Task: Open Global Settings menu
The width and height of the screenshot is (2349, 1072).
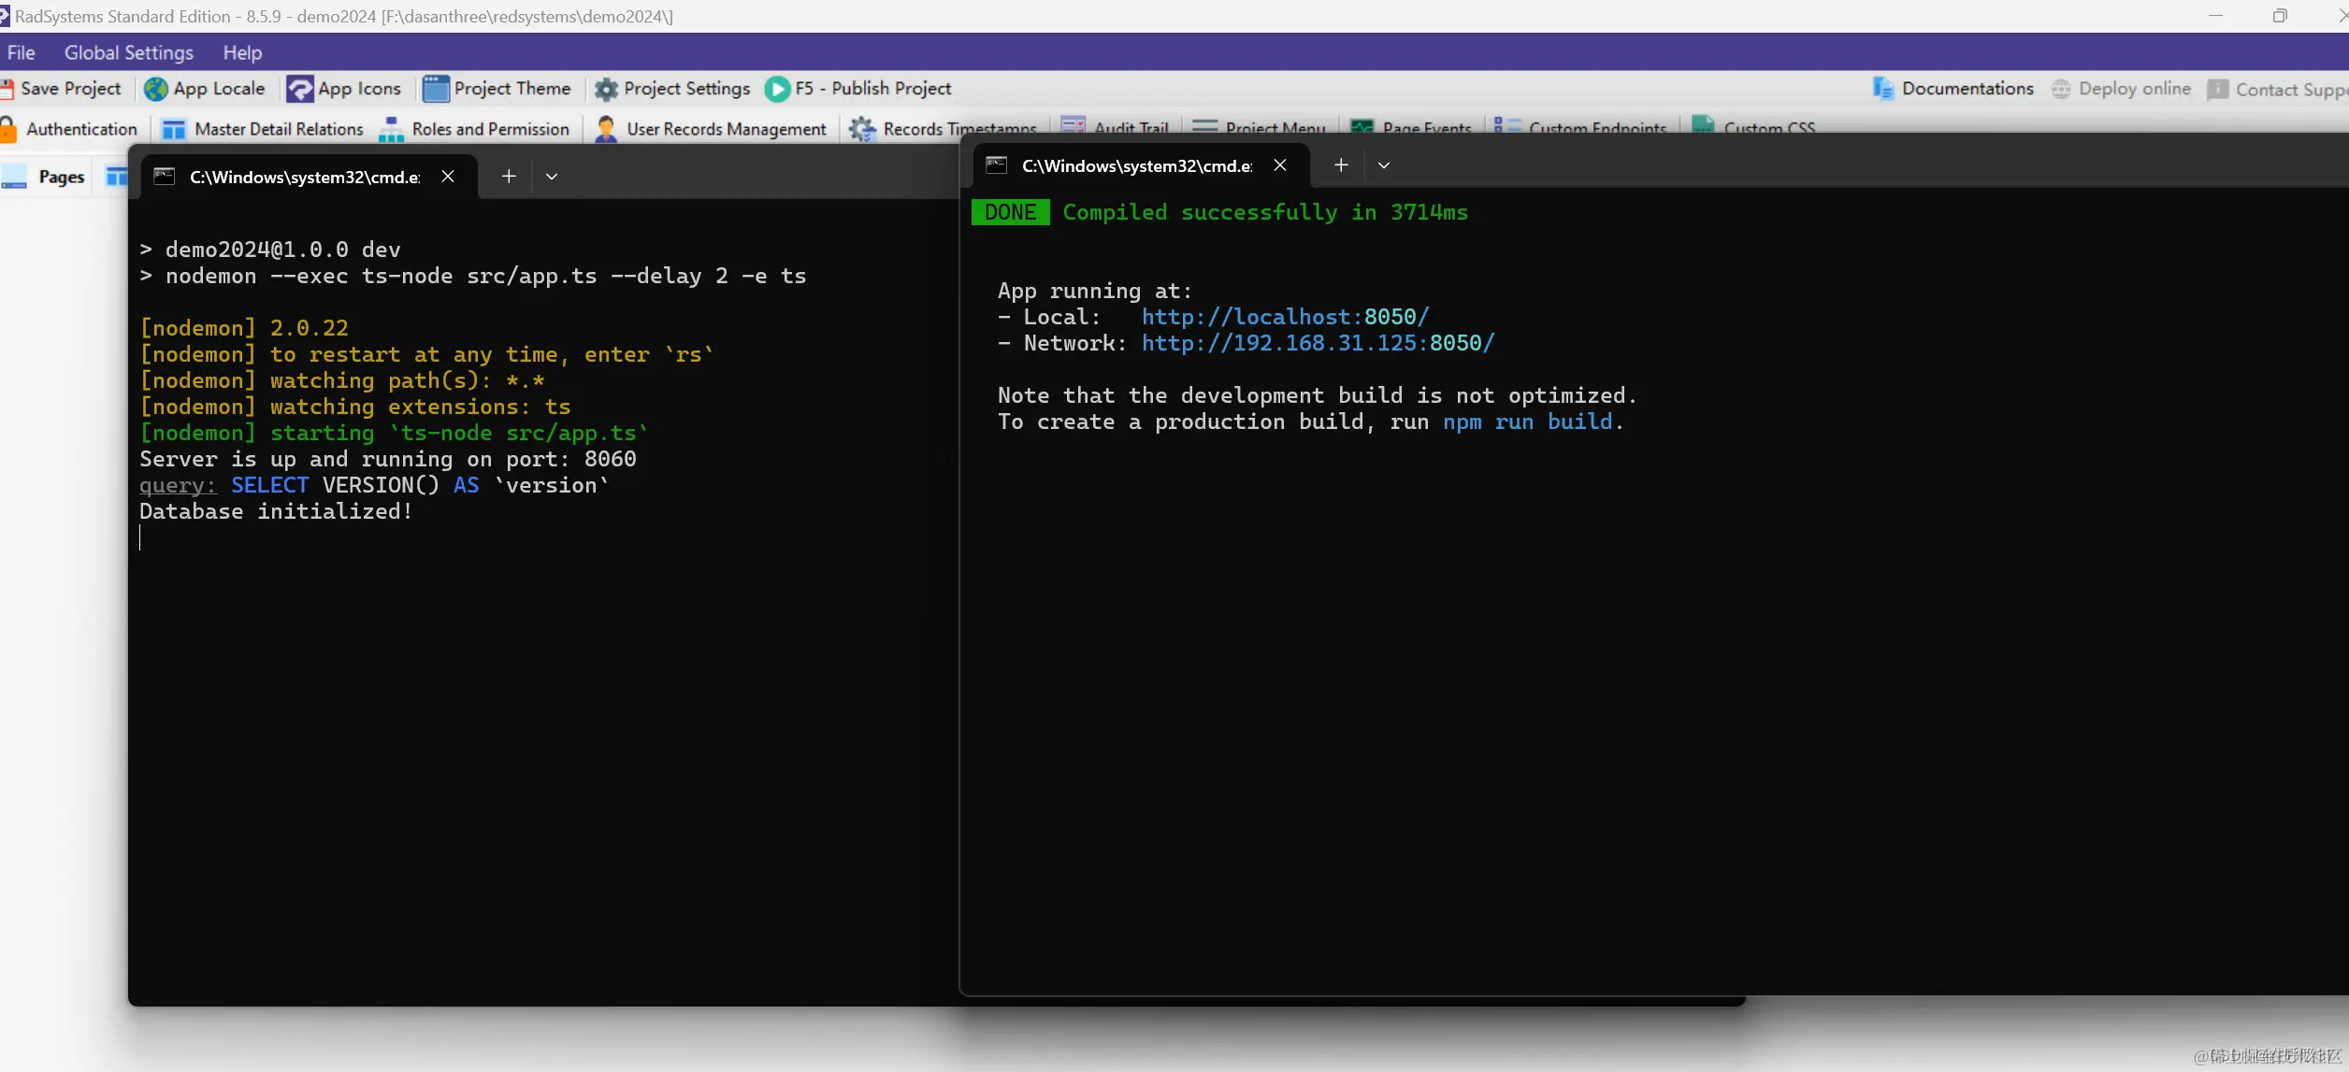Action: (x=128, y=52)
